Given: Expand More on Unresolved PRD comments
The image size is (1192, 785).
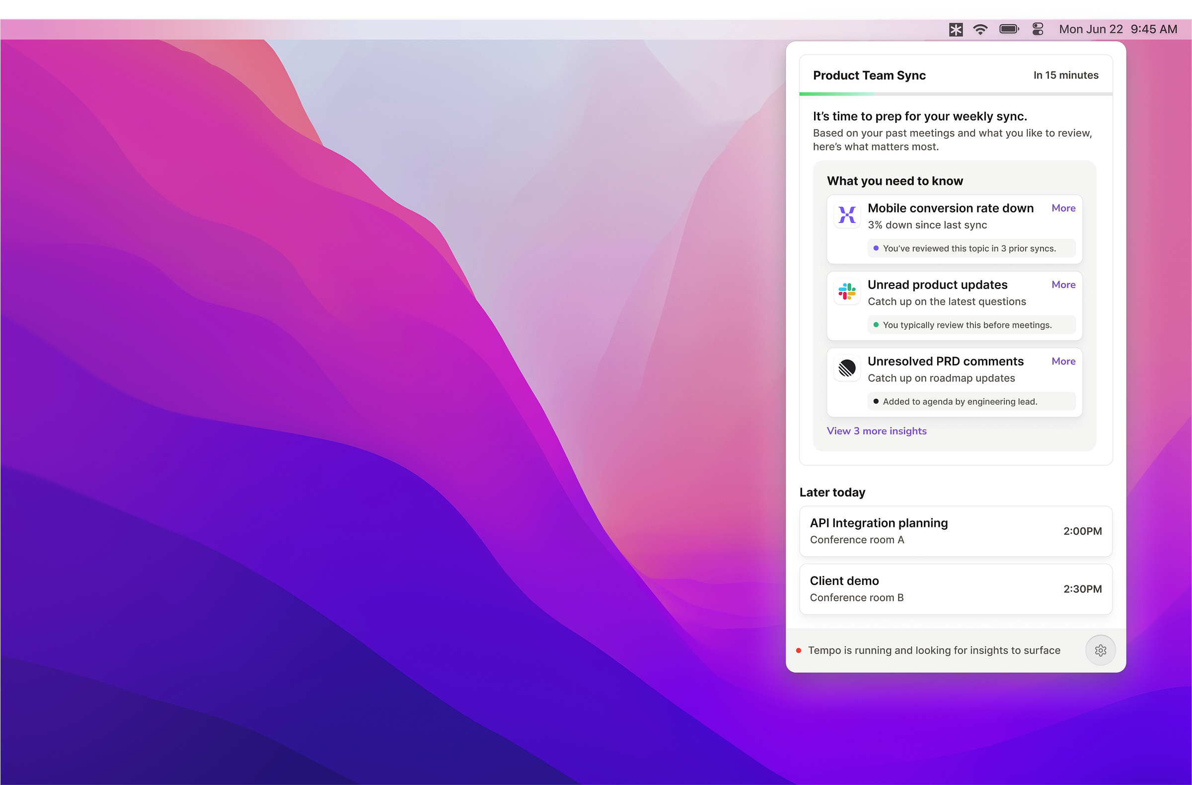Looking at the screenshot, I should [x=1063, y=361].
